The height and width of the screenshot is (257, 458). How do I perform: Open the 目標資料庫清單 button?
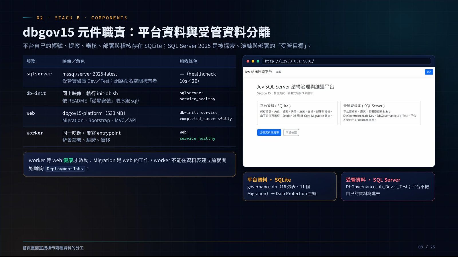click(x=269, y=132)
